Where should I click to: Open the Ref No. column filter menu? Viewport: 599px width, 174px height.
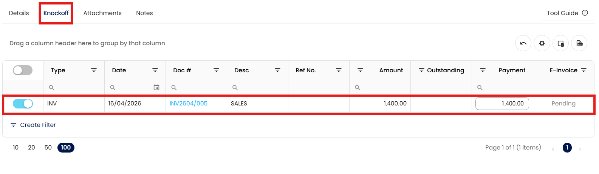(x=339, y=70)
